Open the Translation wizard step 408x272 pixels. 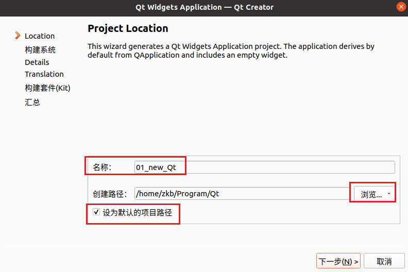point(44,74)
